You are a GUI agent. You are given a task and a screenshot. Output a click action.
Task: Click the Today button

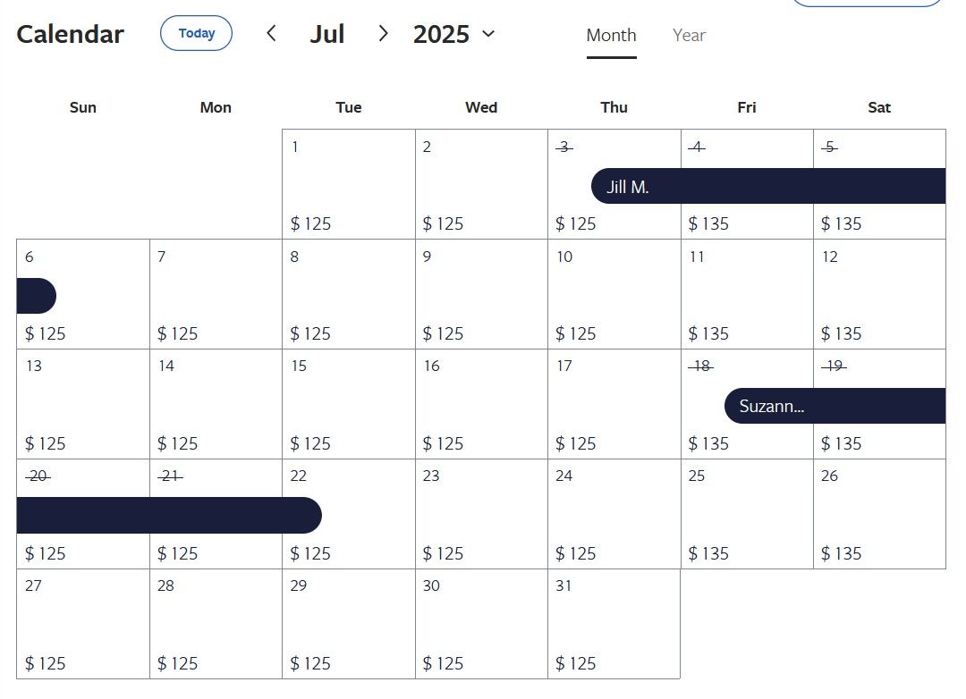196,33
